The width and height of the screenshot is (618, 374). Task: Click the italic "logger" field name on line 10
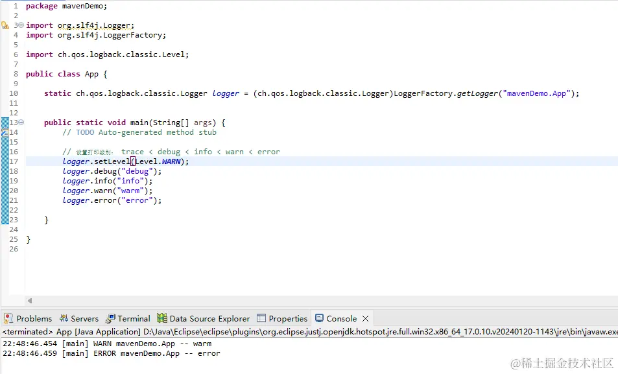coord(226,93)
